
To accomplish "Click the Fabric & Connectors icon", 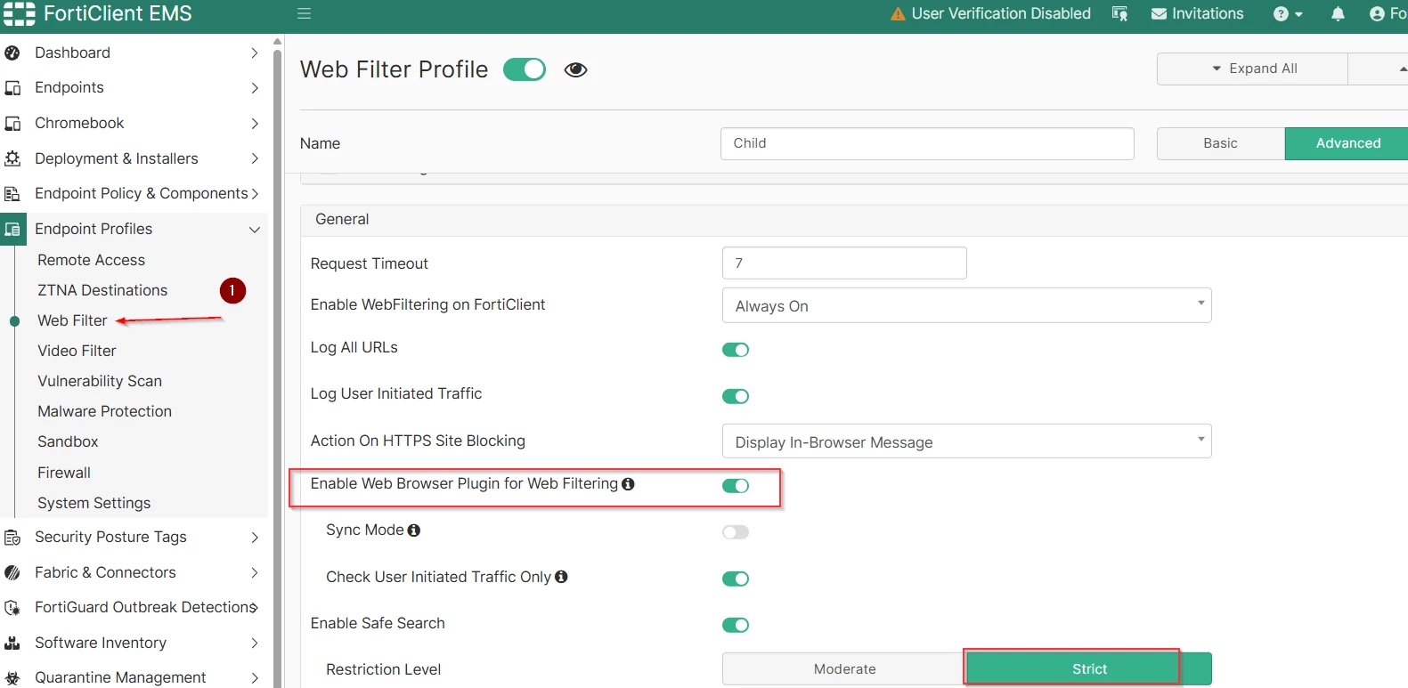I will click(12, 572).
